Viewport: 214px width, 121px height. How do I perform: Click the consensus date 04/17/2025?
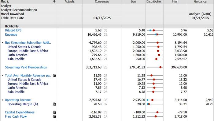pyautogui.click(x=102, y=18)
